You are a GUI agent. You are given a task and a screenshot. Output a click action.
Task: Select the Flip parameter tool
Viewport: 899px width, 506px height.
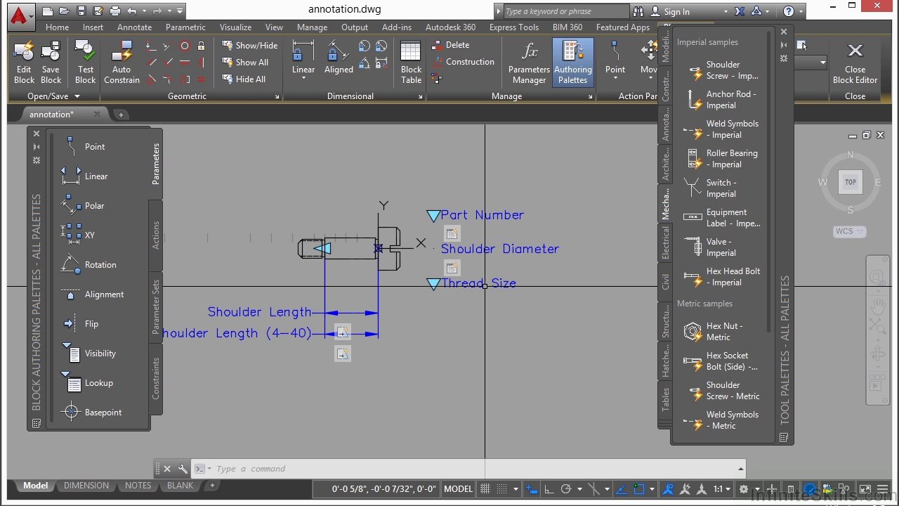pyautogui.click(x=81, y=323)
